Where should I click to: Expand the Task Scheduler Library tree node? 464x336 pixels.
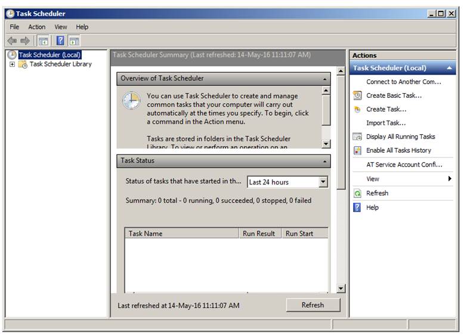12,64
